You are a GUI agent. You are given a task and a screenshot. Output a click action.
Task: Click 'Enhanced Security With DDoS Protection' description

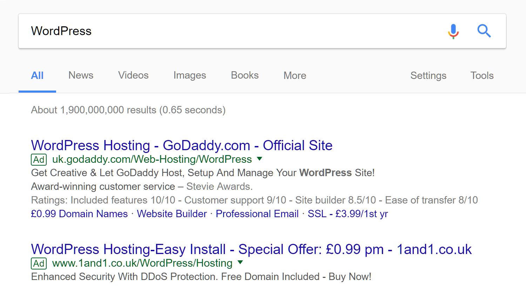[x=201, y=276]
